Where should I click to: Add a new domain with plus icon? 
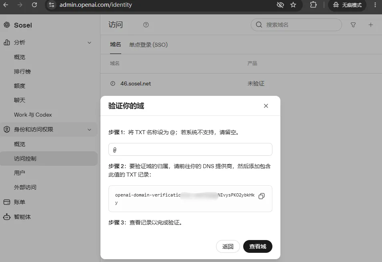click(x=370, y=25)
